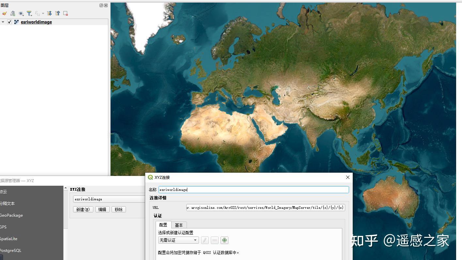The height and width of the screenshot is (260, 462).
Task: Click the add group icon in layers toolbar
Action: click(13, 13)
